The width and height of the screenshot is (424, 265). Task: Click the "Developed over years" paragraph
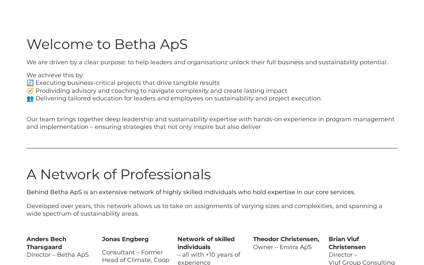tap(204, 210)
